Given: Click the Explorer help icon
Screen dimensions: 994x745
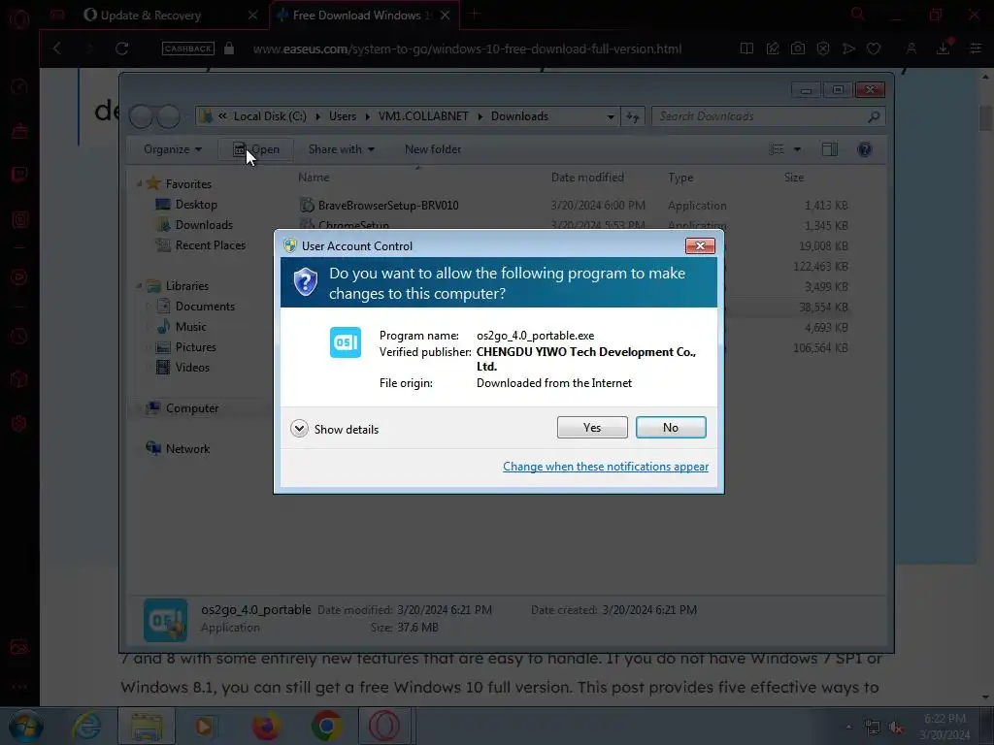Looking at the screenshot, I should 864,149.
